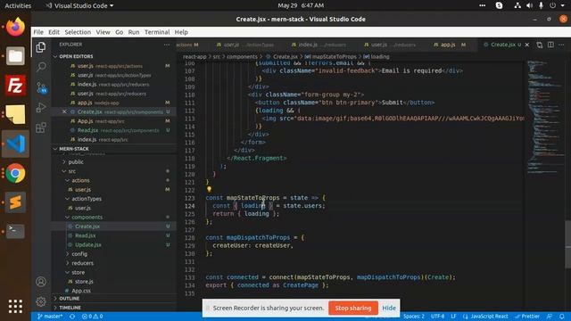
Task: Open the File menu
Action: 38,32
